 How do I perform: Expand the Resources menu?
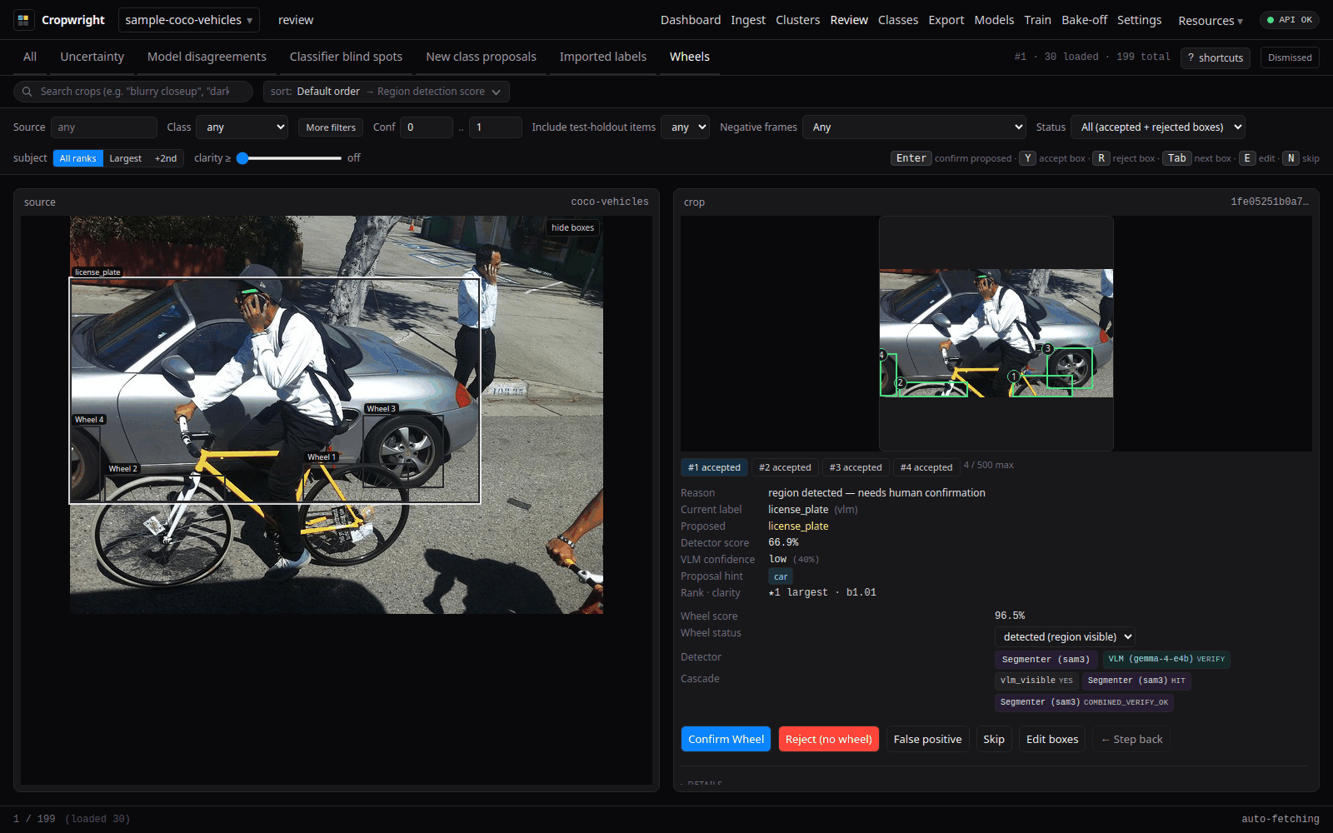click(x=1210, y=20)
